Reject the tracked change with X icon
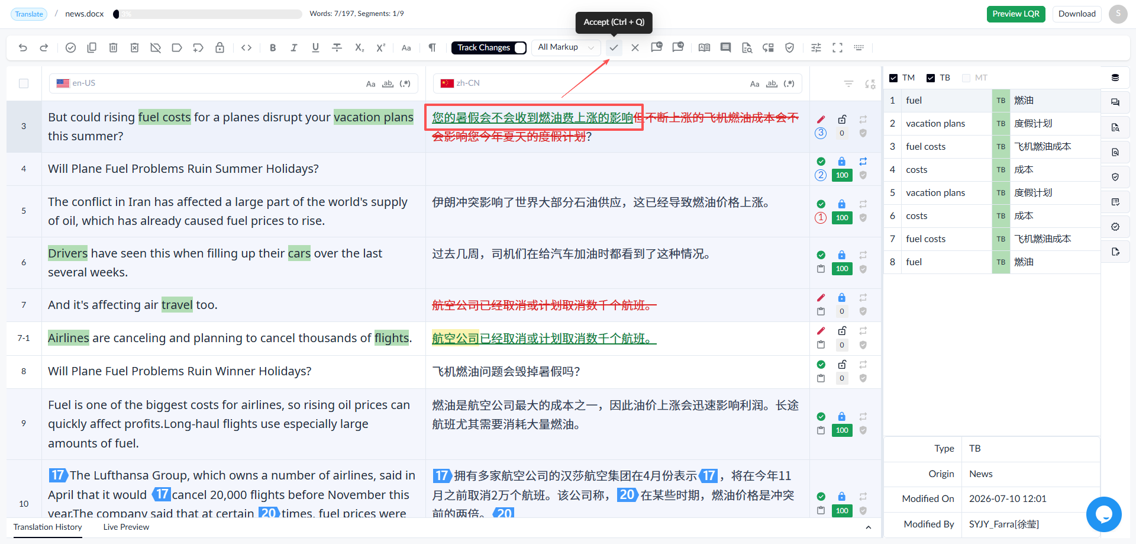Screen dimensions: 1136x544 pos(635,48)
